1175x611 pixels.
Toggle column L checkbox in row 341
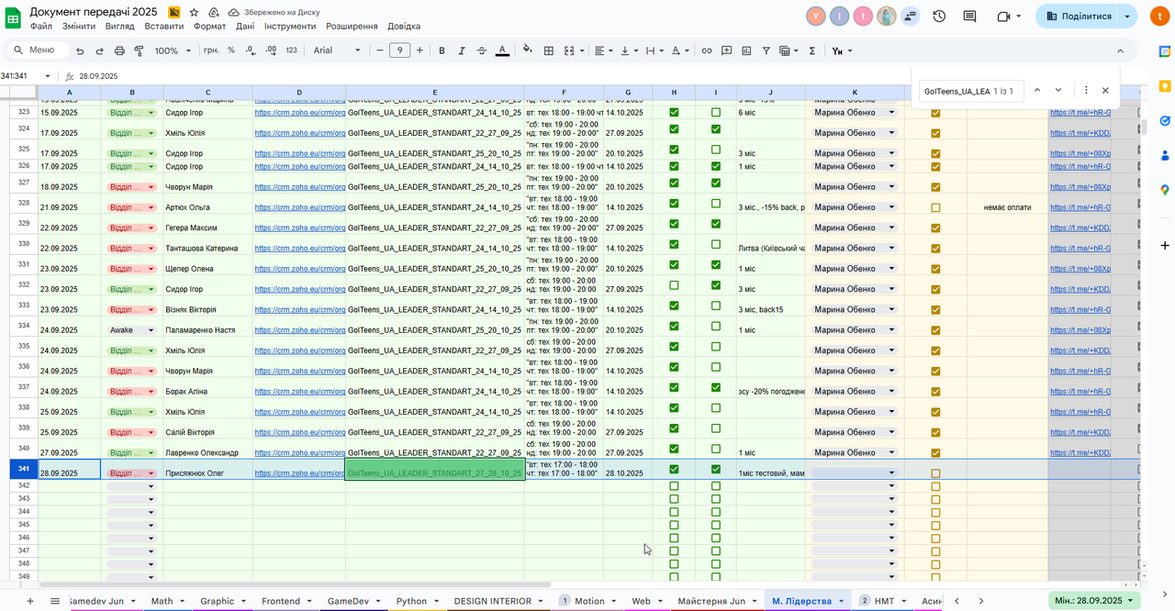pyautogui.click(x=935, y=473)
